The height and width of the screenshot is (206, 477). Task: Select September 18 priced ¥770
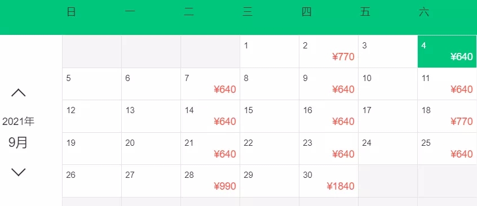[x=447, y=116]
